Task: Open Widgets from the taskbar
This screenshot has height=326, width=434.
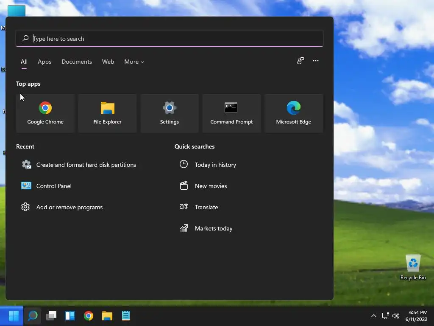Action: tap(70, 316)
